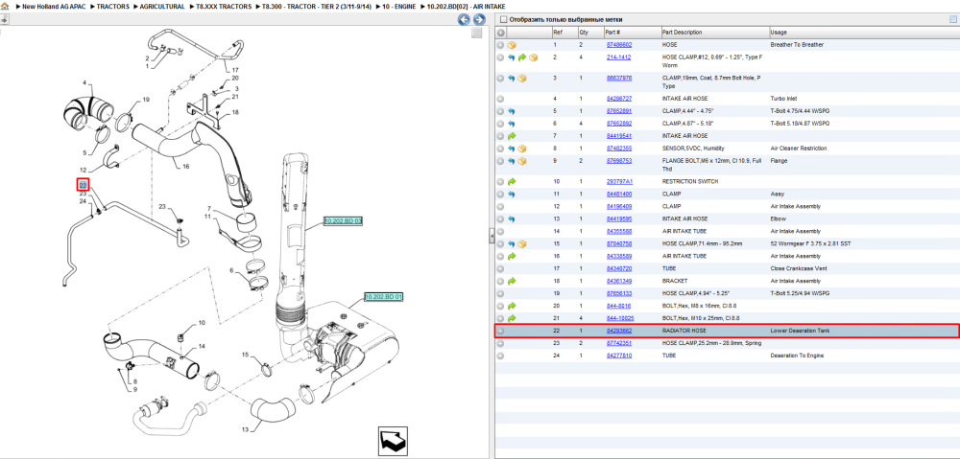
Task: Click green arrow icon for part 84338589
Action: (x=512, y=256)
